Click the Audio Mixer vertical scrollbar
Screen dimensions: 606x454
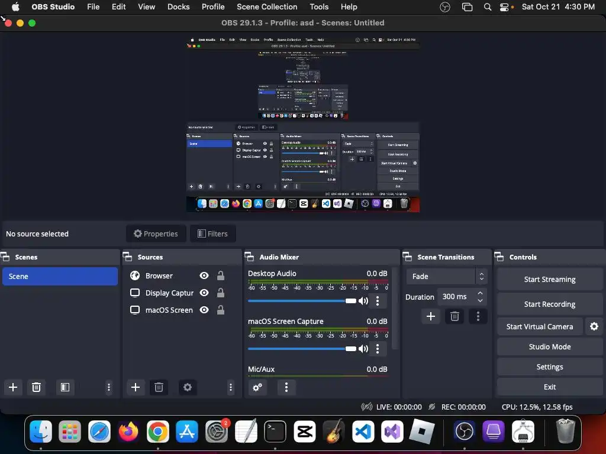(395, 308)
